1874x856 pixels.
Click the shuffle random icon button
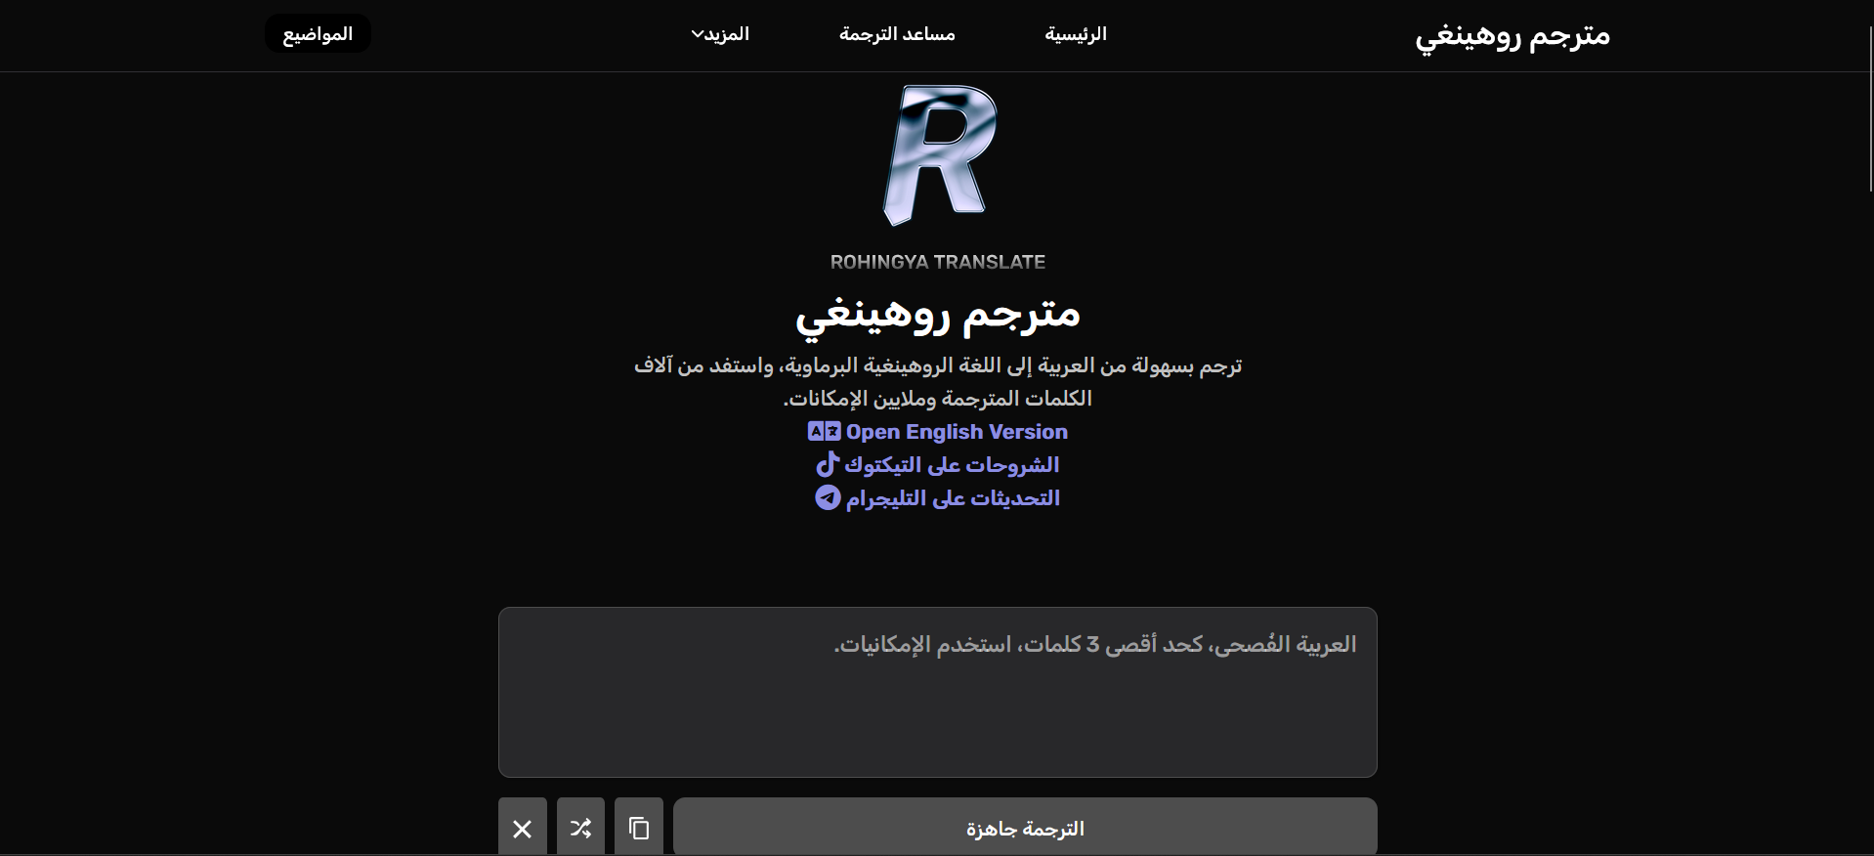(x=580, y=828)
